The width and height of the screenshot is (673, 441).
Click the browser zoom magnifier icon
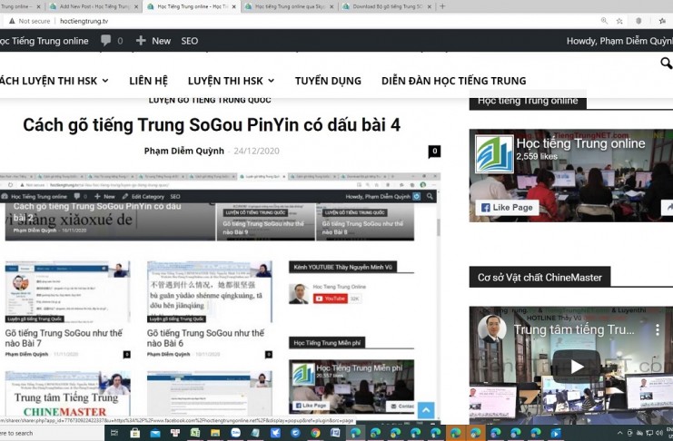(x=604, y=21)
